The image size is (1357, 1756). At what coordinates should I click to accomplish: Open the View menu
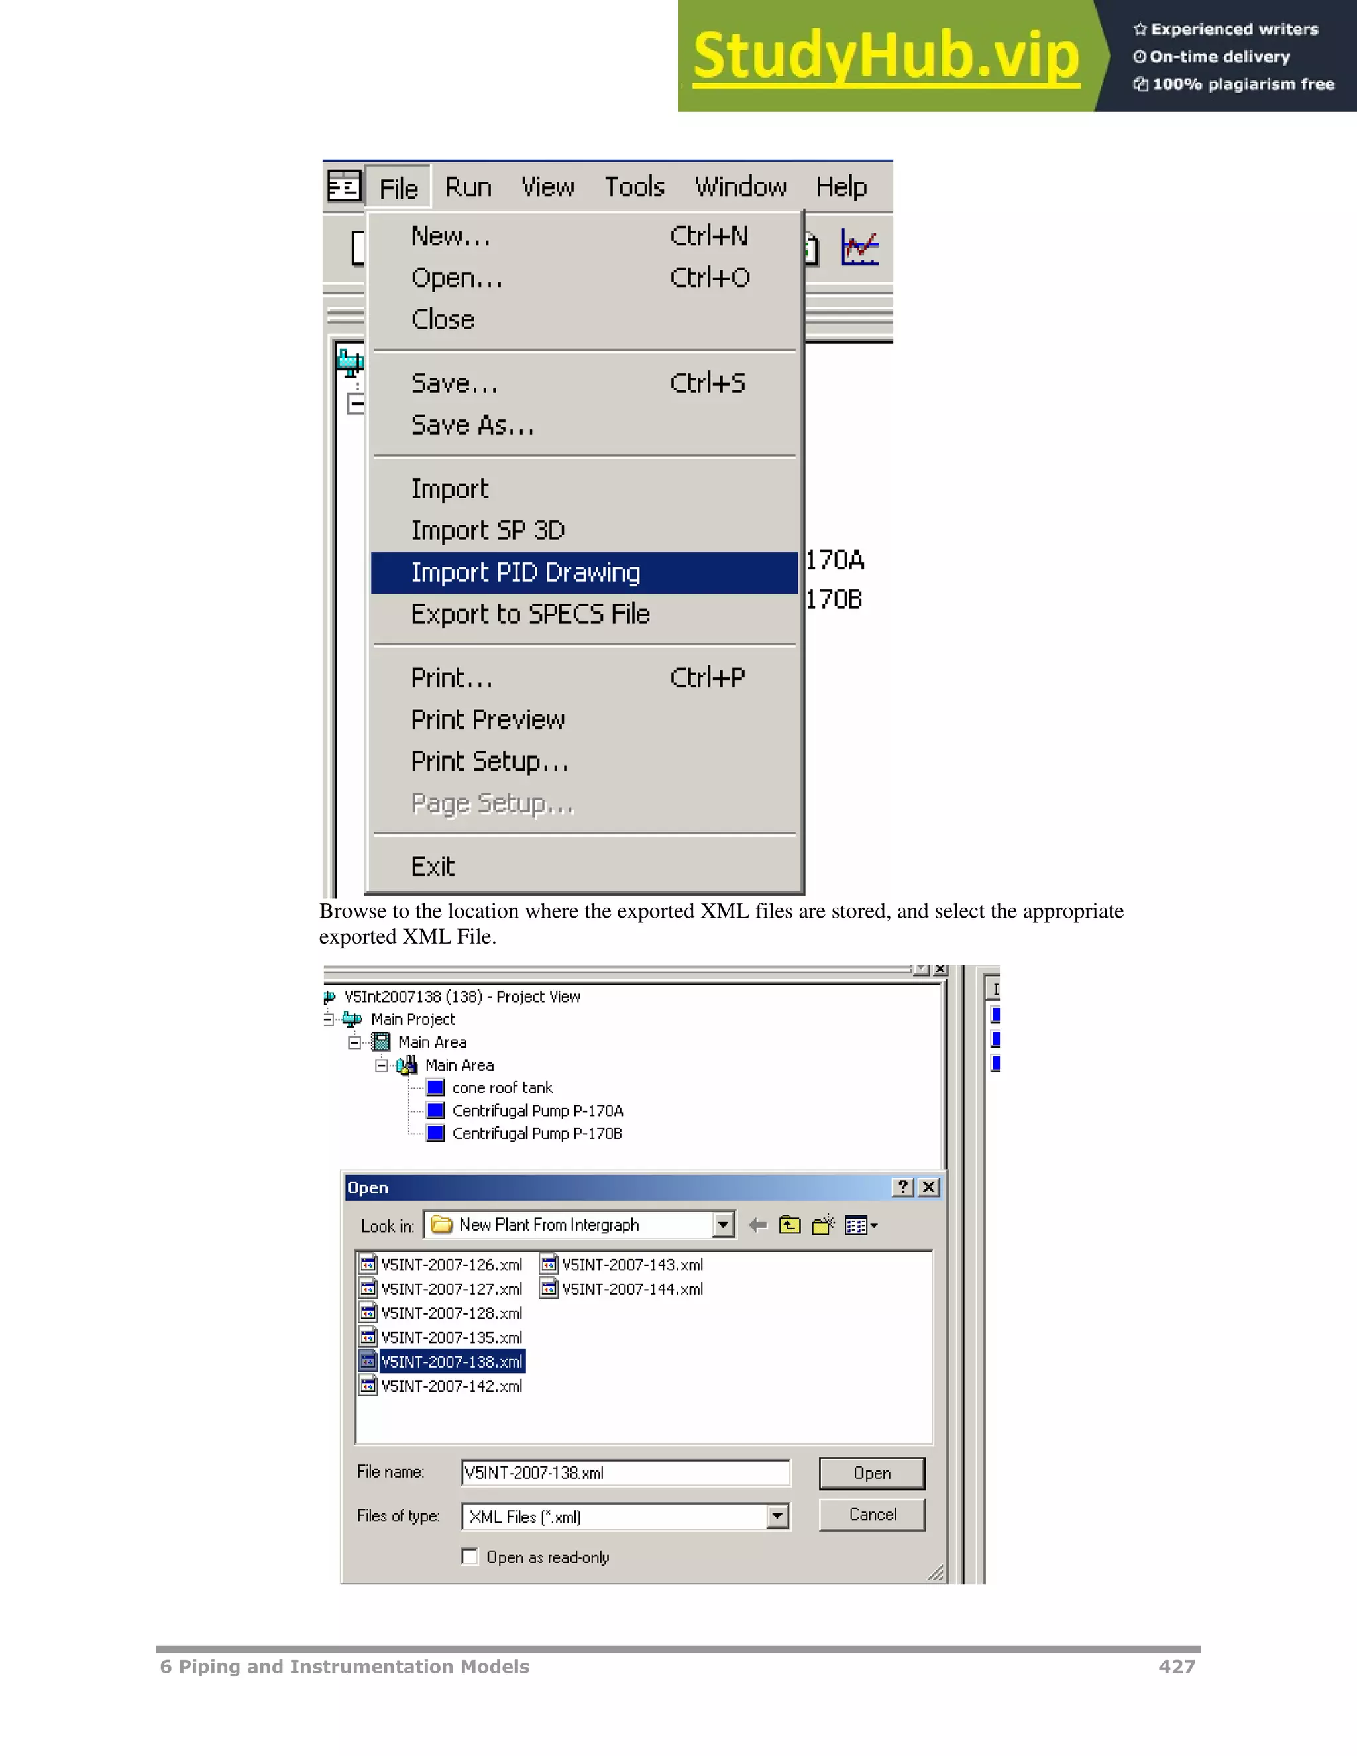coord(547,188)
